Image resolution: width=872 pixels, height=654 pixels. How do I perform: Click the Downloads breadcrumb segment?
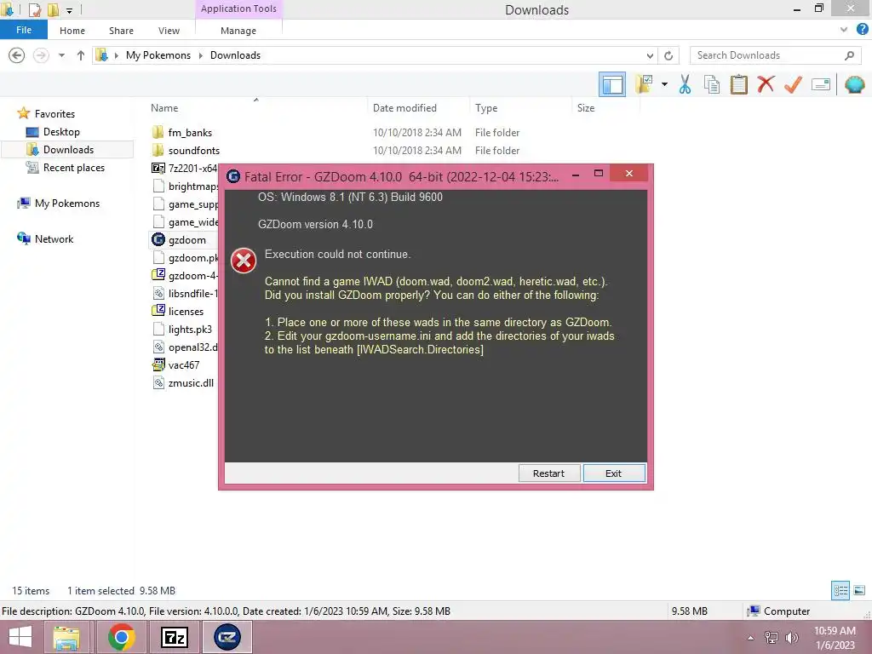235,55
